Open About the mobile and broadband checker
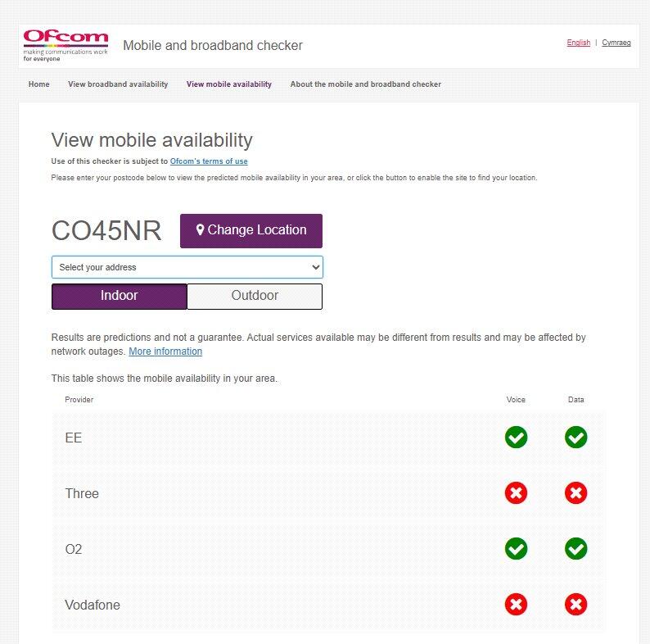This screenshot has width=650, height=644. (x=365, y=84)
